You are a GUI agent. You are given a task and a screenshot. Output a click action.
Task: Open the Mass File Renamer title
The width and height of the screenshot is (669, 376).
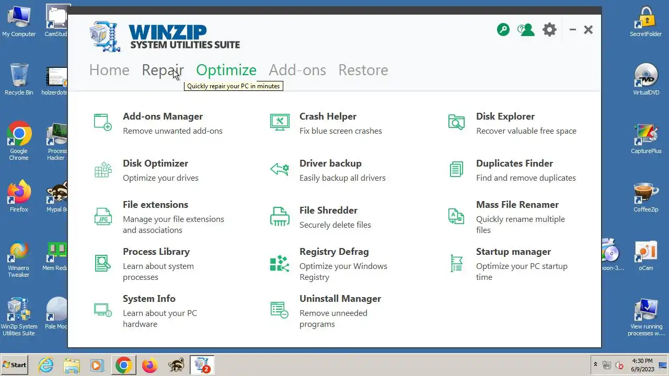pos(517,205)
